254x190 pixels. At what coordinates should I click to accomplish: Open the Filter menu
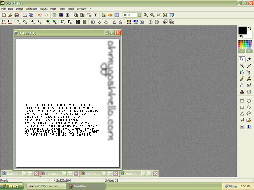click(x=53, y=9)
